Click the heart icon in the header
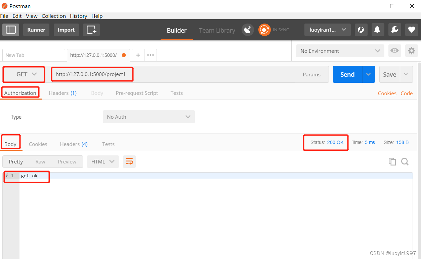The height and width of the screenshot is (259, 421). 411,30
